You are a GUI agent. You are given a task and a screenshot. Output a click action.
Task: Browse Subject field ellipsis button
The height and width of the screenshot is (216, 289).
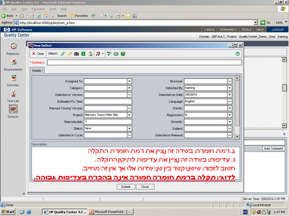pos(230,129)
